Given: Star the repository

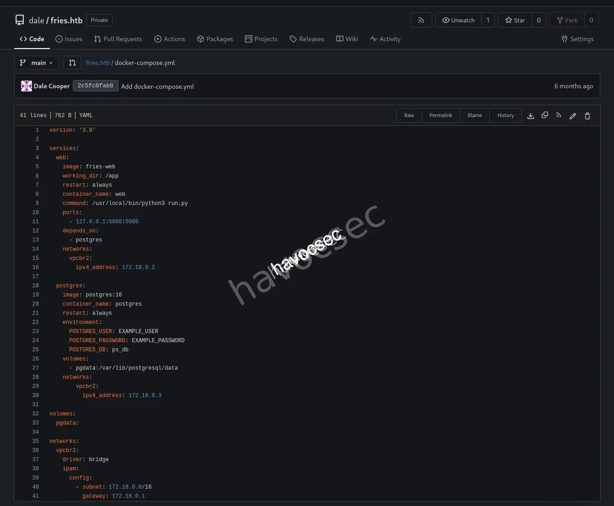Looking at the screenshot, I should pos(515,20).
